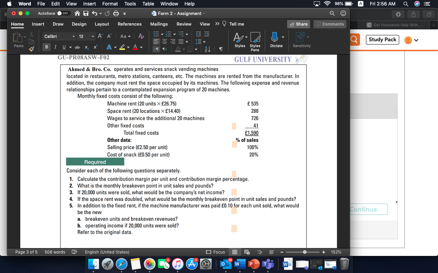Viewport: 438px width, 273px height.
Task: Apply a Sensitivity label
Action: point(301,39)
